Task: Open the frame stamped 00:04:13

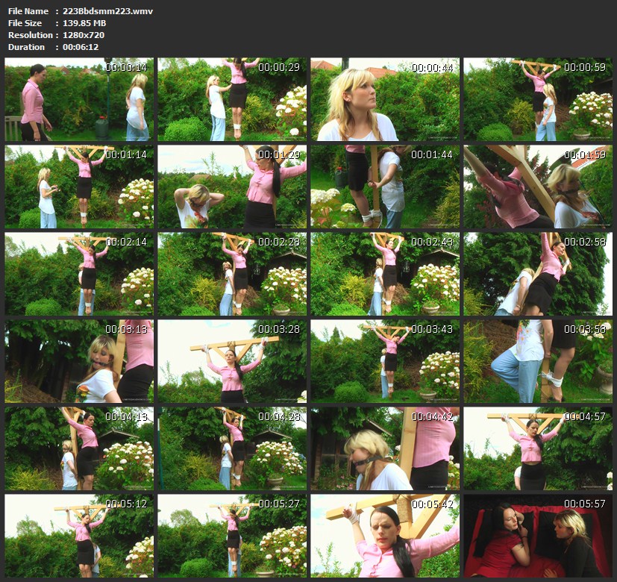Action: tap(79, 449)
